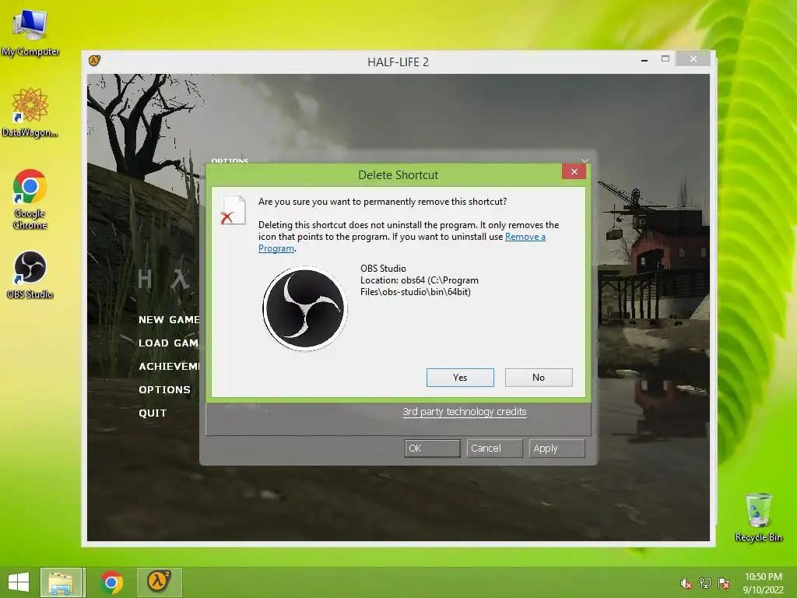Open the Windows Start button
Screen dimensions: 797x598
tap(19, 582)
